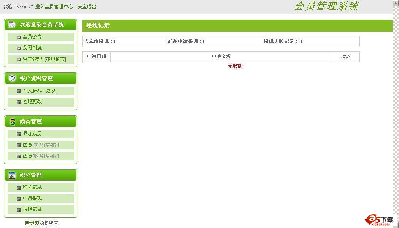Click 新灵感版权所有 footer text
This screenshot has height=228, width=399.
pos(42,223)
